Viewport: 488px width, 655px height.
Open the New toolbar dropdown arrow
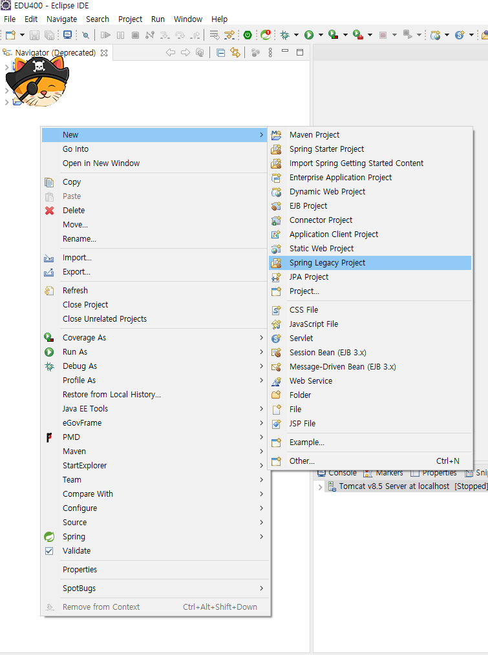pos(22,35)
